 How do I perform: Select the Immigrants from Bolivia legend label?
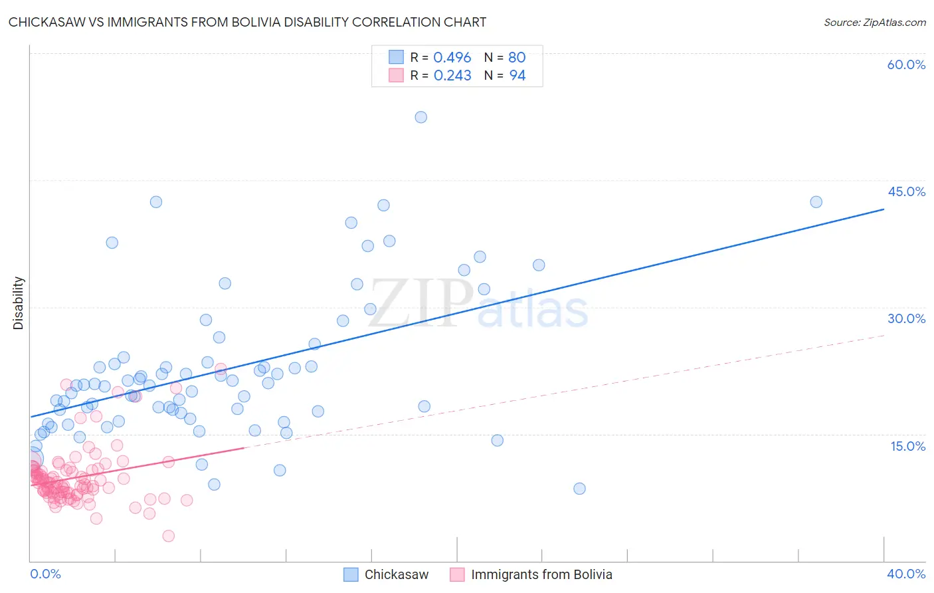tap(541, 574)
